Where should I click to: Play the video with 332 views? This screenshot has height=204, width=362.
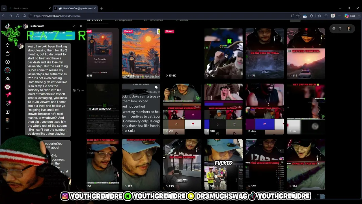point(265,109)
